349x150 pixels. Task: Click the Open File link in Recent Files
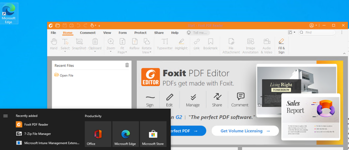pyautogui.click(x=66, y=75)
